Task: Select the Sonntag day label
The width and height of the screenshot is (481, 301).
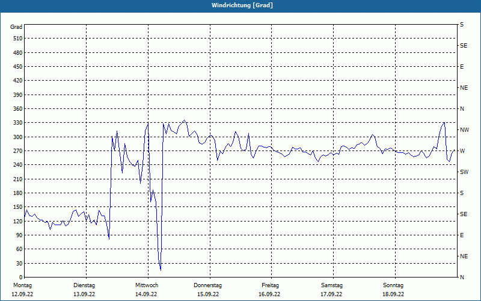Action: 393,285
